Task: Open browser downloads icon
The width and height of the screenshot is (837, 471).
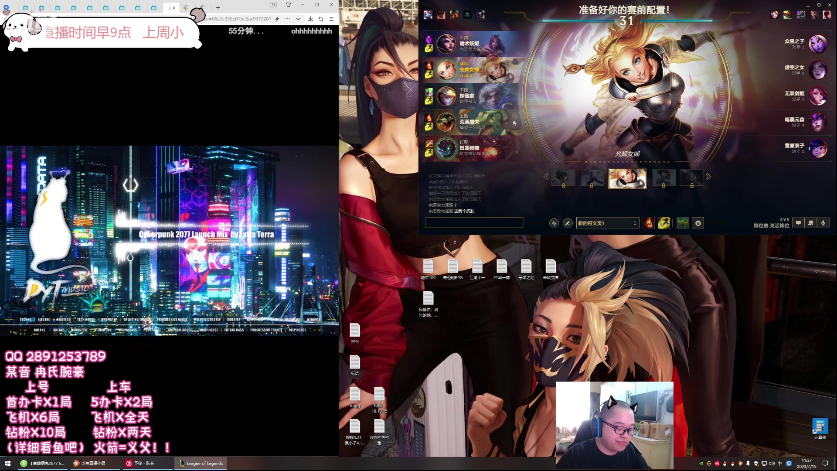Action: (310, 19)
